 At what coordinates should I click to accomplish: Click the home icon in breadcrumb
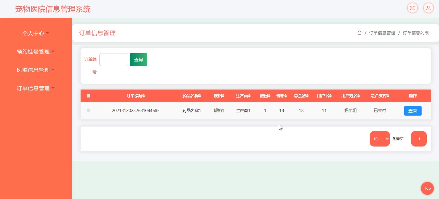coord(359,33)
